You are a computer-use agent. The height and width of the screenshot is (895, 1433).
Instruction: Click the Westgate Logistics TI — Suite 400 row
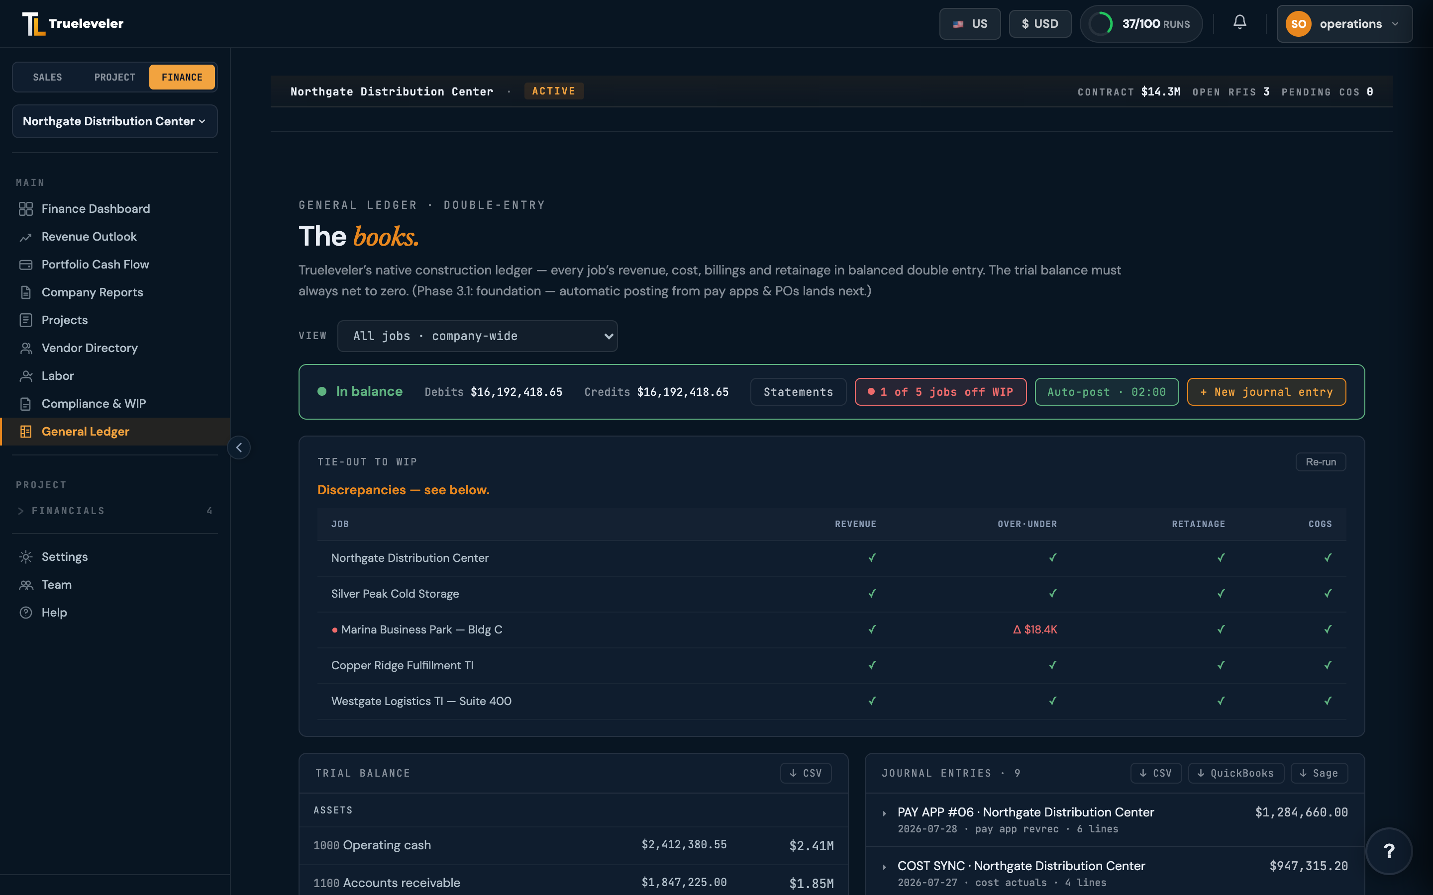click(x=831, y=702)
